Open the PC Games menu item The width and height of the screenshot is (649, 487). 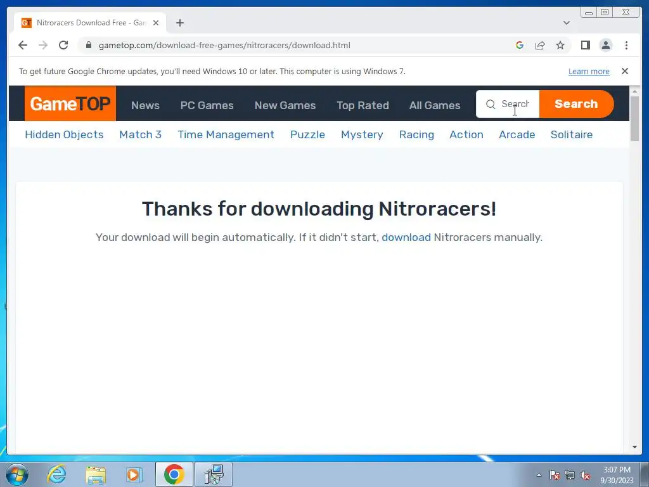[x=207, y=105]
